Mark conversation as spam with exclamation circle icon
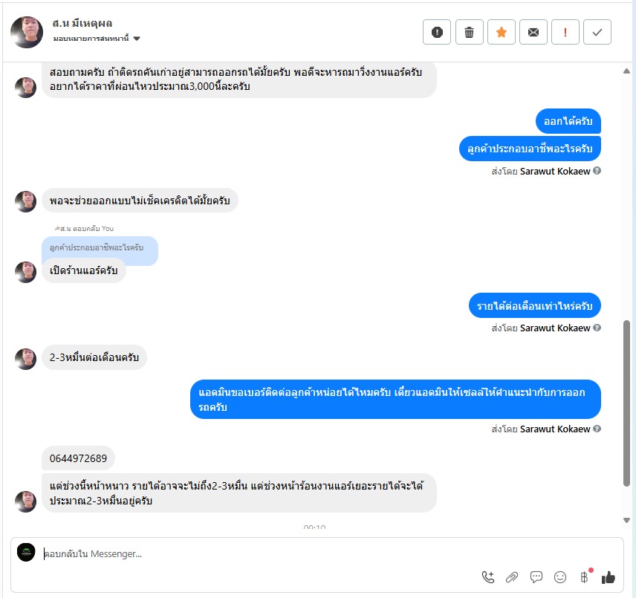The image size is (636, 598). pos(437,32)
